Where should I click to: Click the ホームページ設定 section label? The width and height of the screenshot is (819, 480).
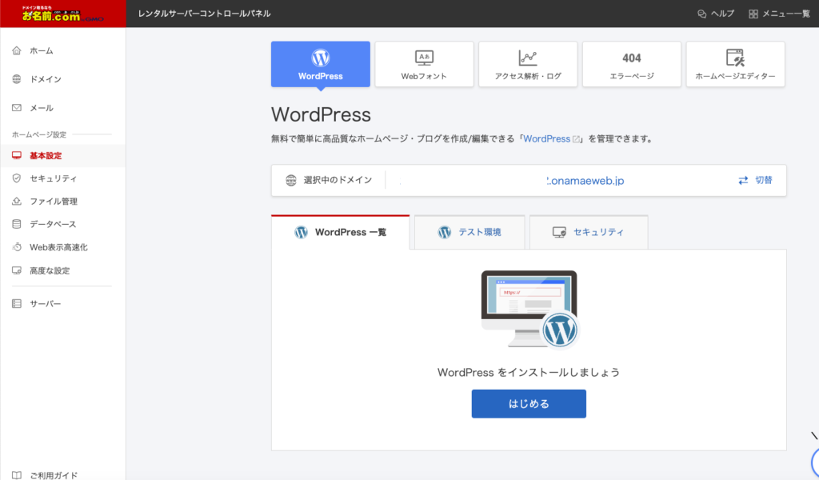(x=39, y=134)
